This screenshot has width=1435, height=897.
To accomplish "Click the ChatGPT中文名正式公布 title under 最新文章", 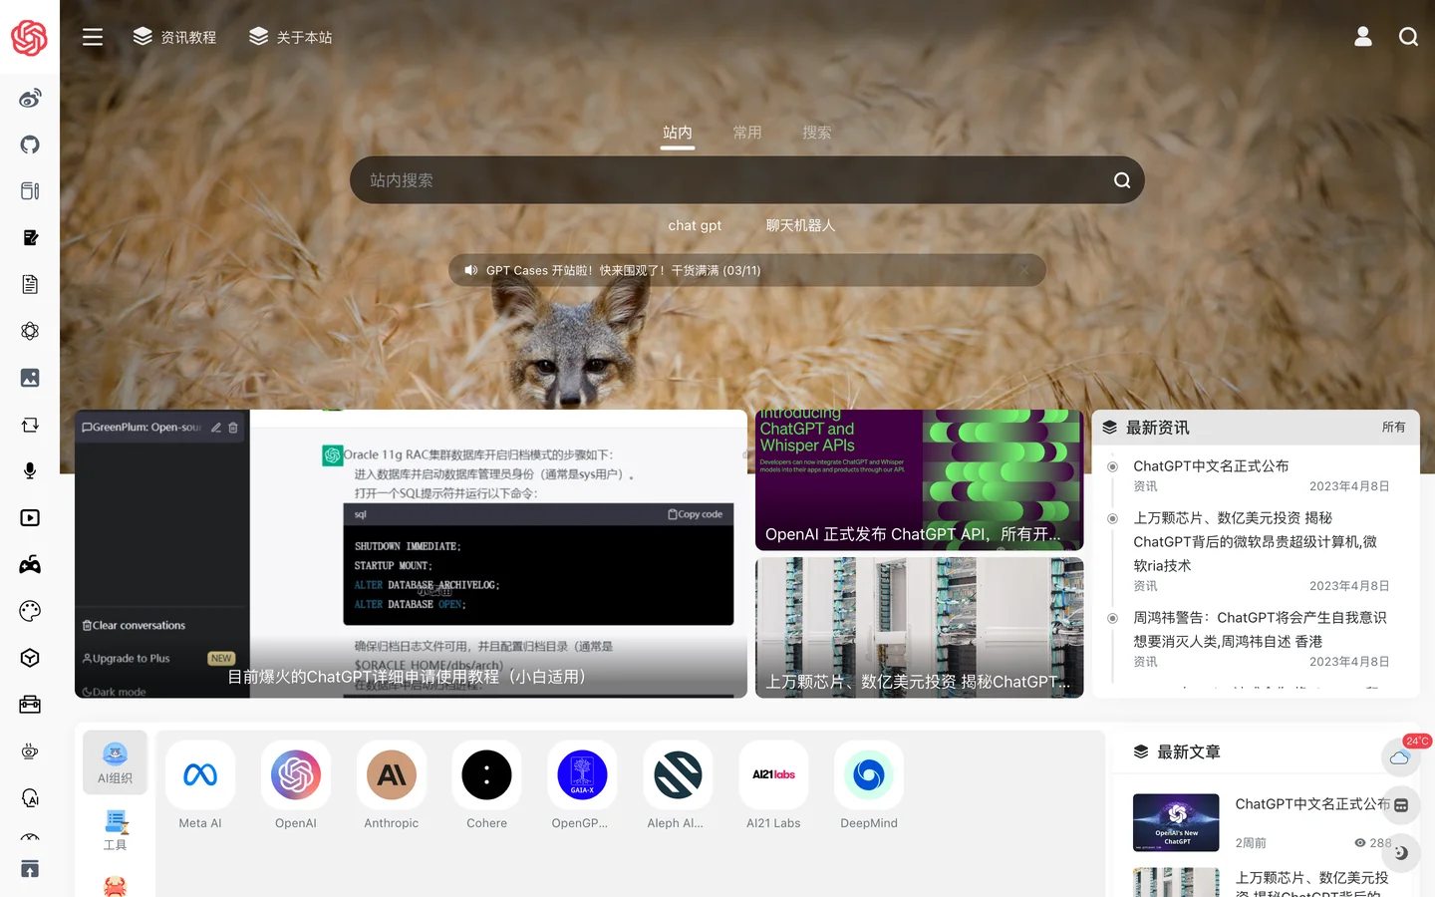I will pyautogui.click(x=1312, y=803).
